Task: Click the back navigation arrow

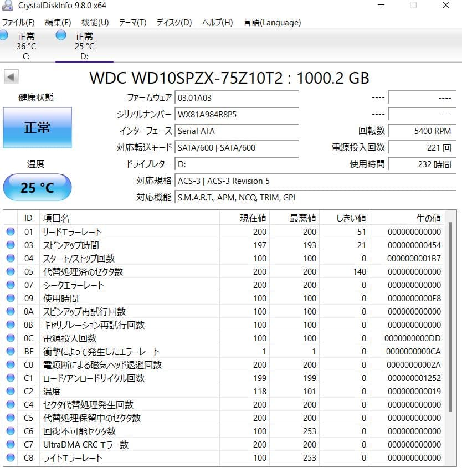Action: (11, 77)
